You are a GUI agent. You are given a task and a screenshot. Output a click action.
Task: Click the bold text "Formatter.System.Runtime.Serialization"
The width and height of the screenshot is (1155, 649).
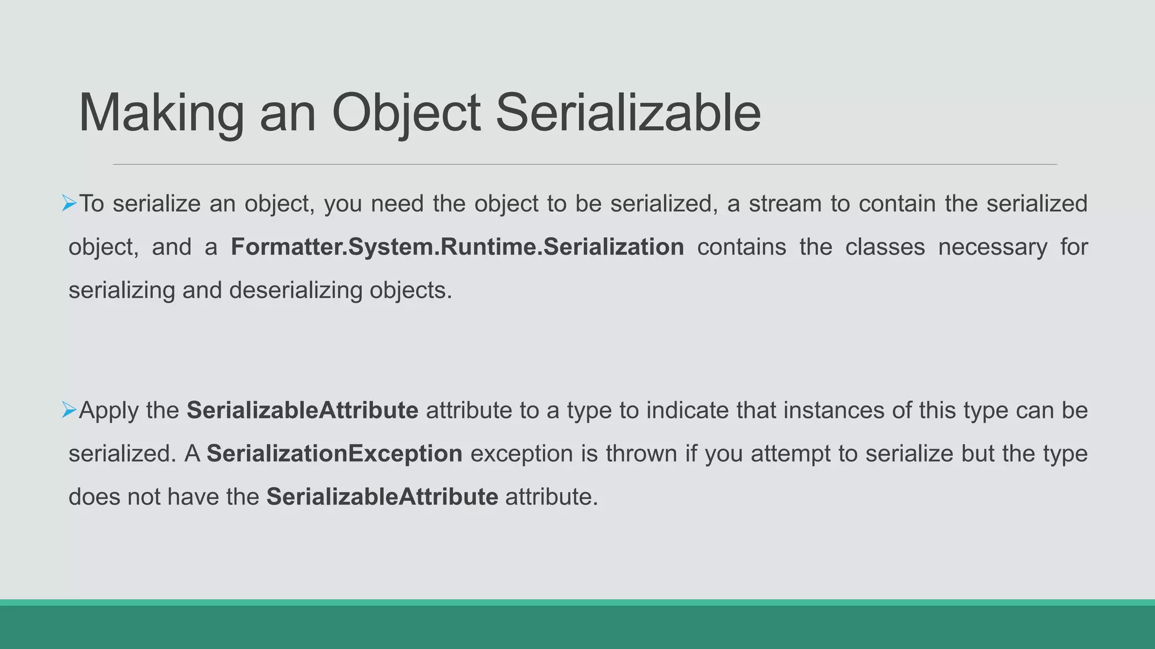pyautogui.click(x=457, y=247)
